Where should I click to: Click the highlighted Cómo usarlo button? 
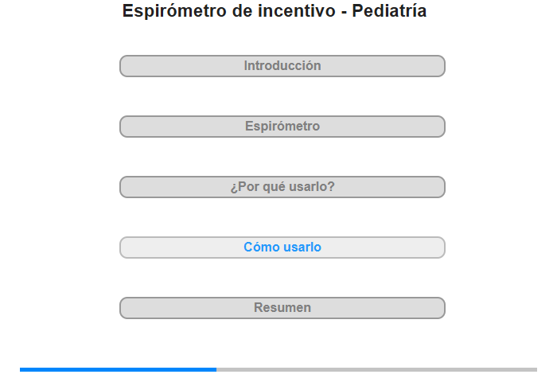click(x=282, y=248)
